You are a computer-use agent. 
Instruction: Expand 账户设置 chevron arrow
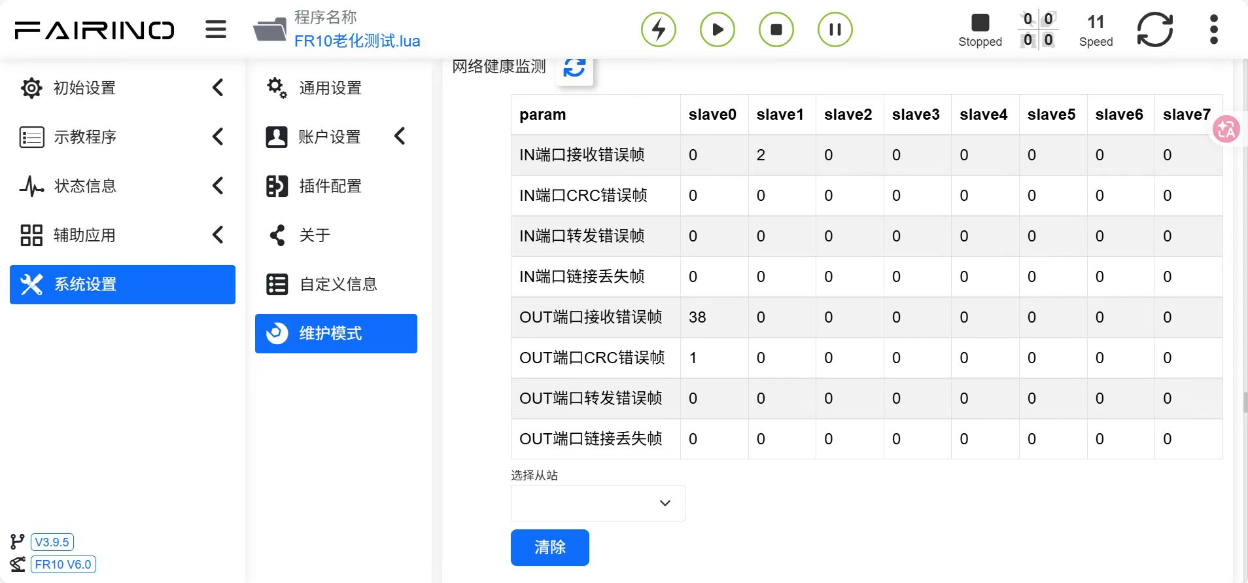pos(400,136)
